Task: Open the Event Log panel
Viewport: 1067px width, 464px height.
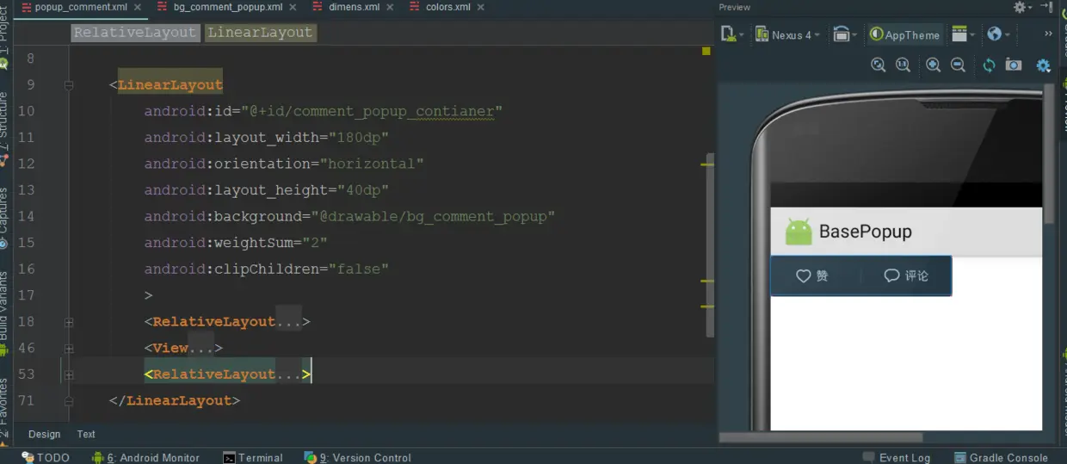Action: 896,457
